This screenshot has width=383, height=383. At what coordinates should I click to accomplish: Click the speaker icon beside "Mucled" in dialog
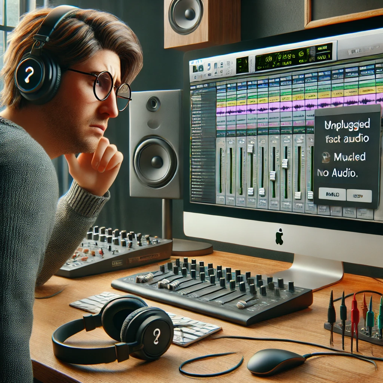click(x=326, y=157)
